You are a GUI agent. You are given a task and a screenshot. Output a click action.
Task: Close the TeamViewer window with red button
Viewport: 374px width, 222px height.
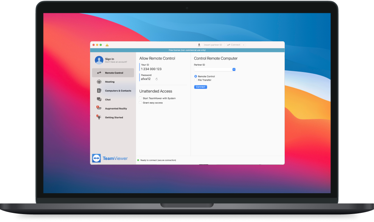[x=93, y=45]
